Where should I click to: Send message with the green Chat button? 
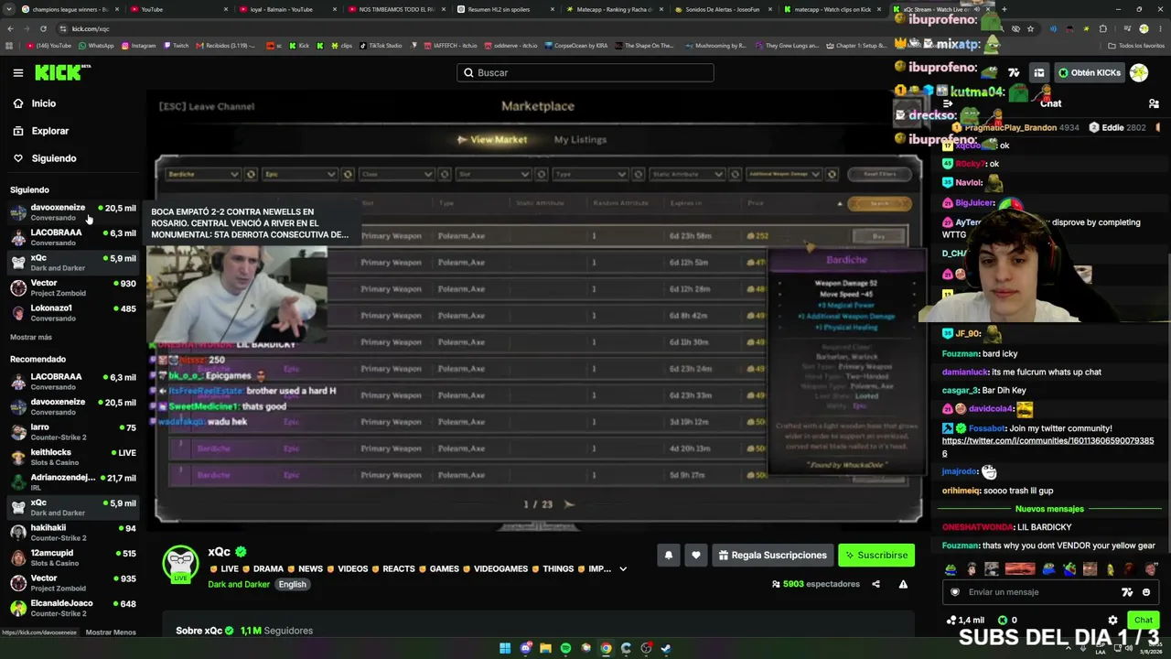1144,620
